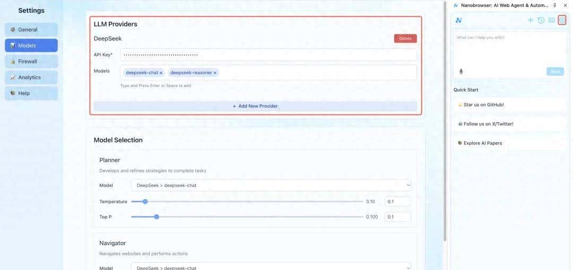Click the Nanobrowser N logo in panel
This screenshot has width=573, height=270.
tap(458, 21)
